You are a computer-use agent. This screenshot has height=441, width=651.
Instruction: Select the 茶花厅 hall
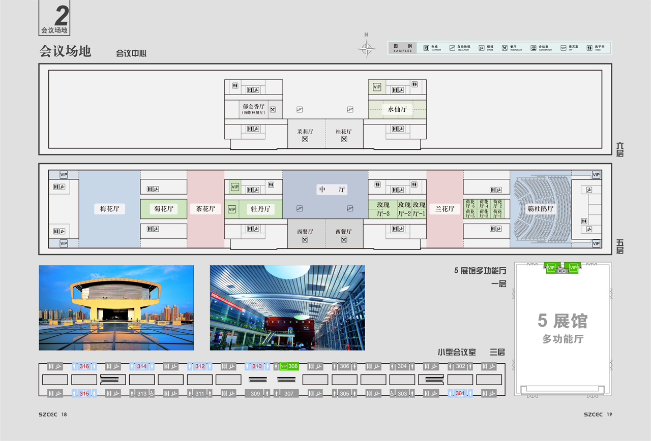click(205, 209)
